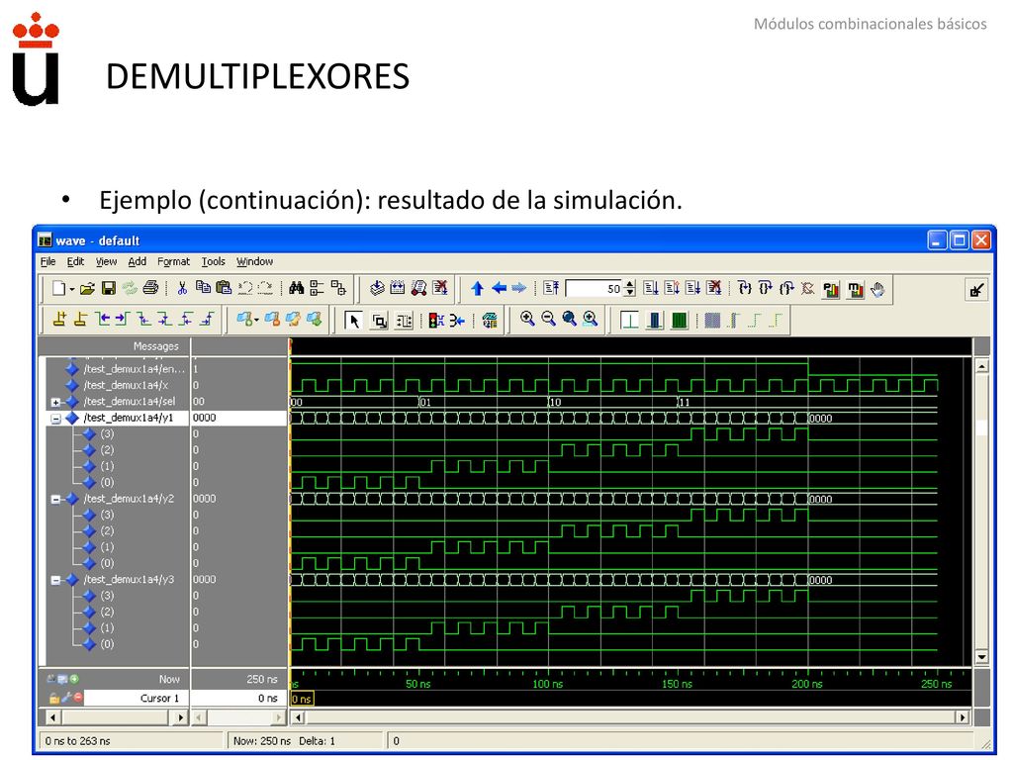
Task: Open the dropdown arrow beside the first blue folder icon
Action: coord(256,320)
